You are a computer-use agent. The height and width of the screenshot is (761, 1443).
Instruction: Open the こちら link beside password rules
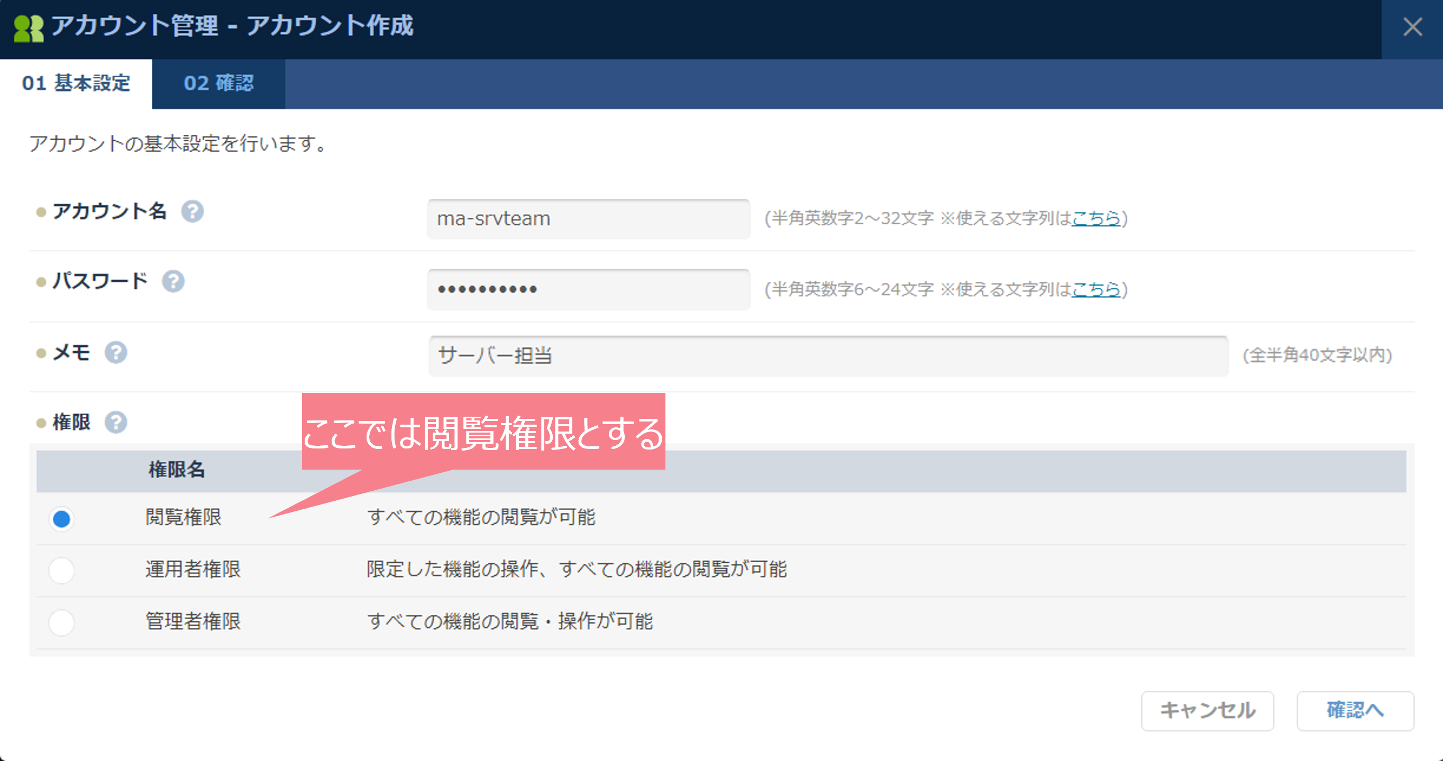pyautogui.click(x=1095, y=290)
